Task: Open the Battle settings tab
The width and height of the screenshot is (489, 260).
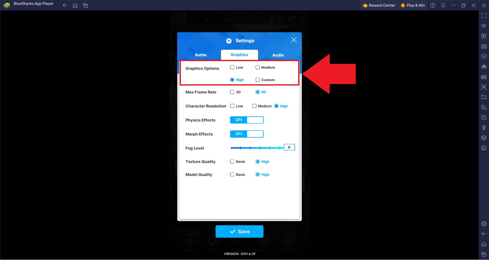Action: tap(201, 55)
